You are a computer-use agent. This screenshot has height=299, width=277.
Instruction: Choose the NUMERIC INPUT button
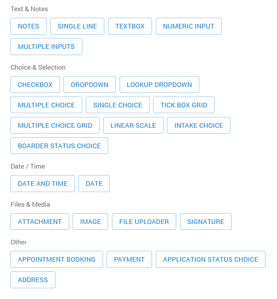coord(189,26)
